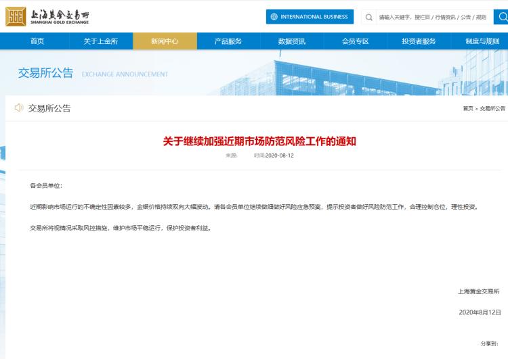This screenshot has height=359, width=508.
Task: Click the SGE gold logo icon
Action: (x=16, y=16)
